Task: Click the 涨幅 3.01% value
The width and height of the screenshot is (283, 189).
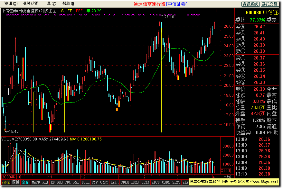Action: 259,101
